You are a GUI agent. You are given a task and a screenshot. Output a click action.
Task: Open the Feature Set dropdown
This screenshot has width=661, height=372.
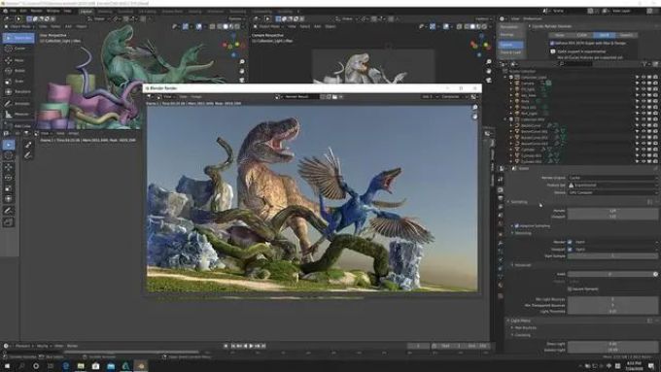[x=612, y=185]
